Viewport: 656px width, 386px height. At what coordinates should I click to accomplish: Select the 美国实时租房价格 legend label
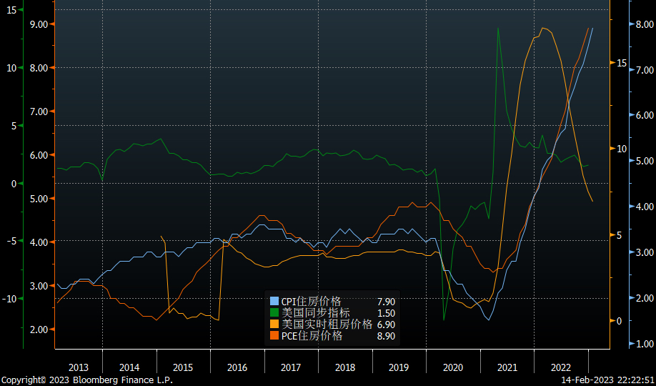coord(327,325)
